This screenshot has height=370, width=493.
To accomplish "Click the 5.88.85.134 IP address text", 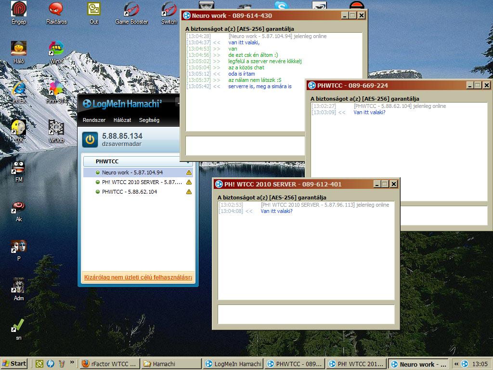I will click(x=122, y=136).
